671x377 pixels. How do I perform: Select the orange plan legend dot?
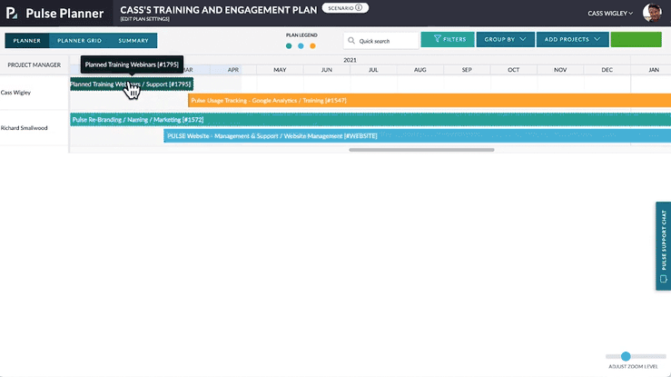point(313,45)
